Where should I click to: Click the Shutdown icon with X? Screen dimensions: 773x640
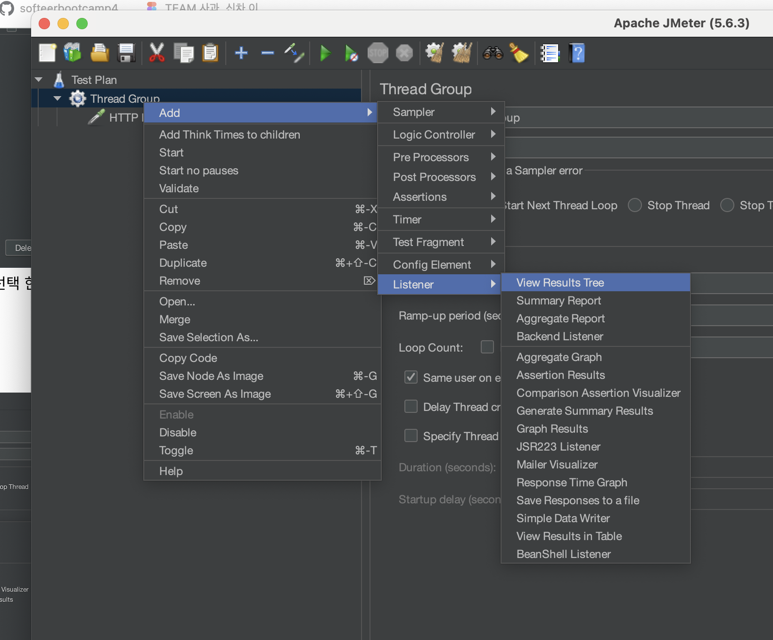(404, 53)
